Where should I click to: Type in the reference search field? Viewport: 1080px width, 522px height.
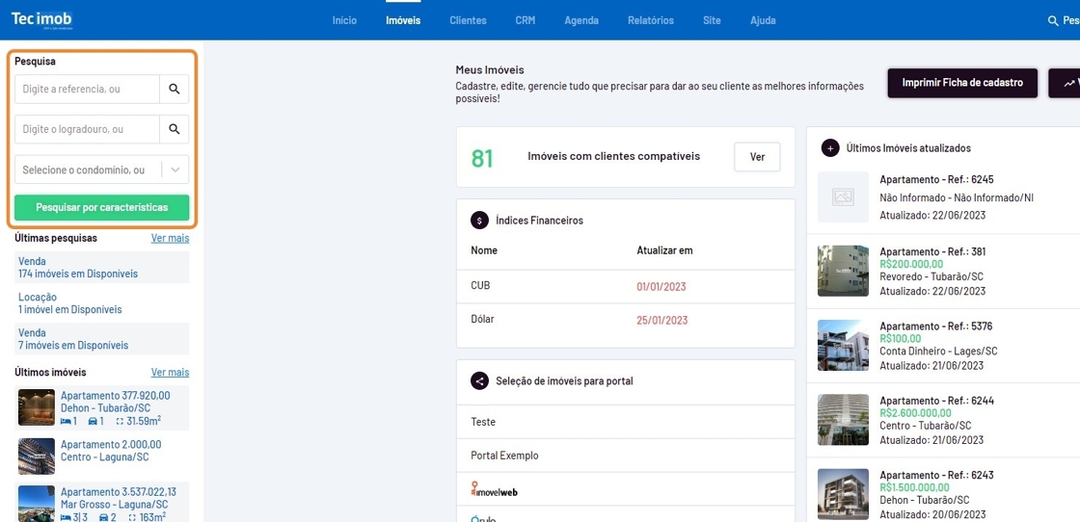pos(87,90)
